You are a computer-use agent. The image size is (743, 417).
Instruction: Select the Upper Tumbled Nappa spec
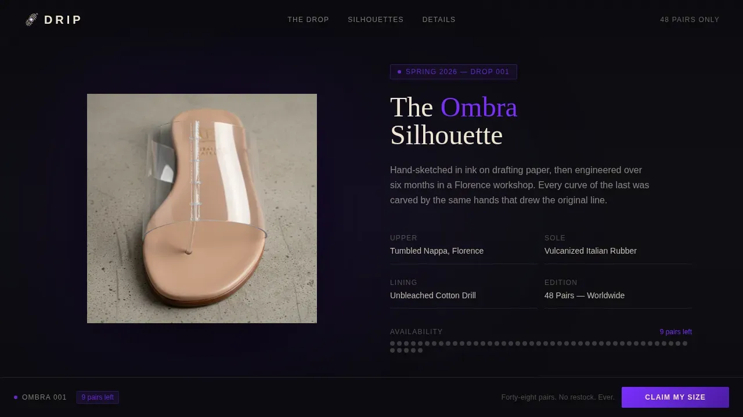point(464,246)
